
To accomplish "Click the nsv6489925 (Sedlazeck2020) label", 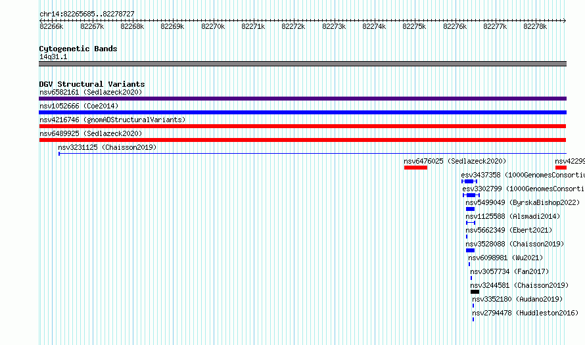I will [91, 133].
